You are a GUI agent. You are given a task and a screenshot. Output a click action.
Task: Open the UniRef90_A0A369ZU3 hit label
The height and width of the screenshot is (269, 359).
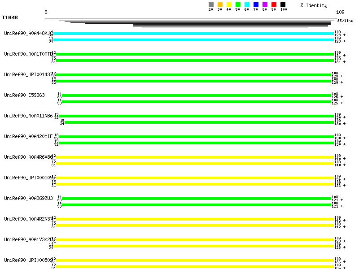tap(28, 198)
